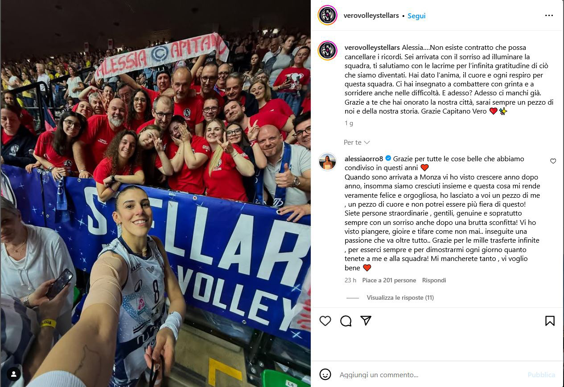Reply to the comment via 'Rispondi'
The width and height of the screenshot is (564, 387).
[434, 280]
